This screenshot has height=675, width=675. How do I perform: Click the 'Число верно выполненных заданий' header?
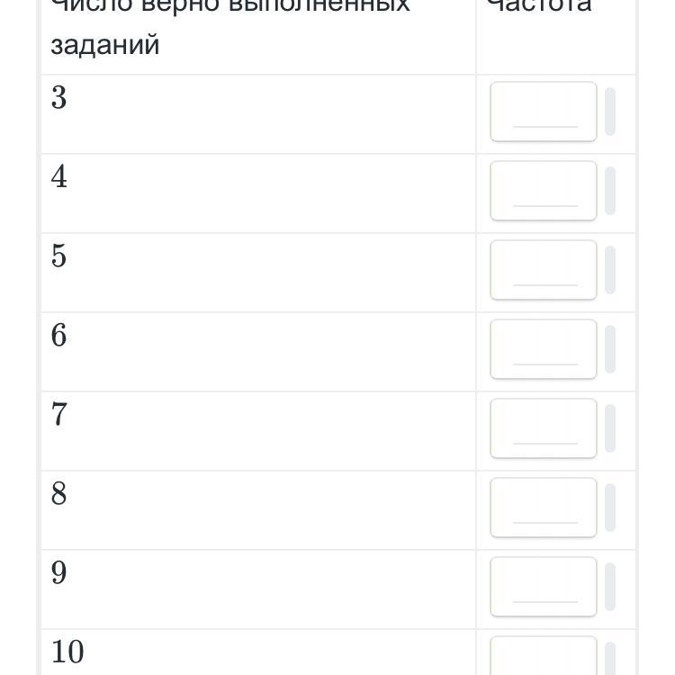click(229, 25)
